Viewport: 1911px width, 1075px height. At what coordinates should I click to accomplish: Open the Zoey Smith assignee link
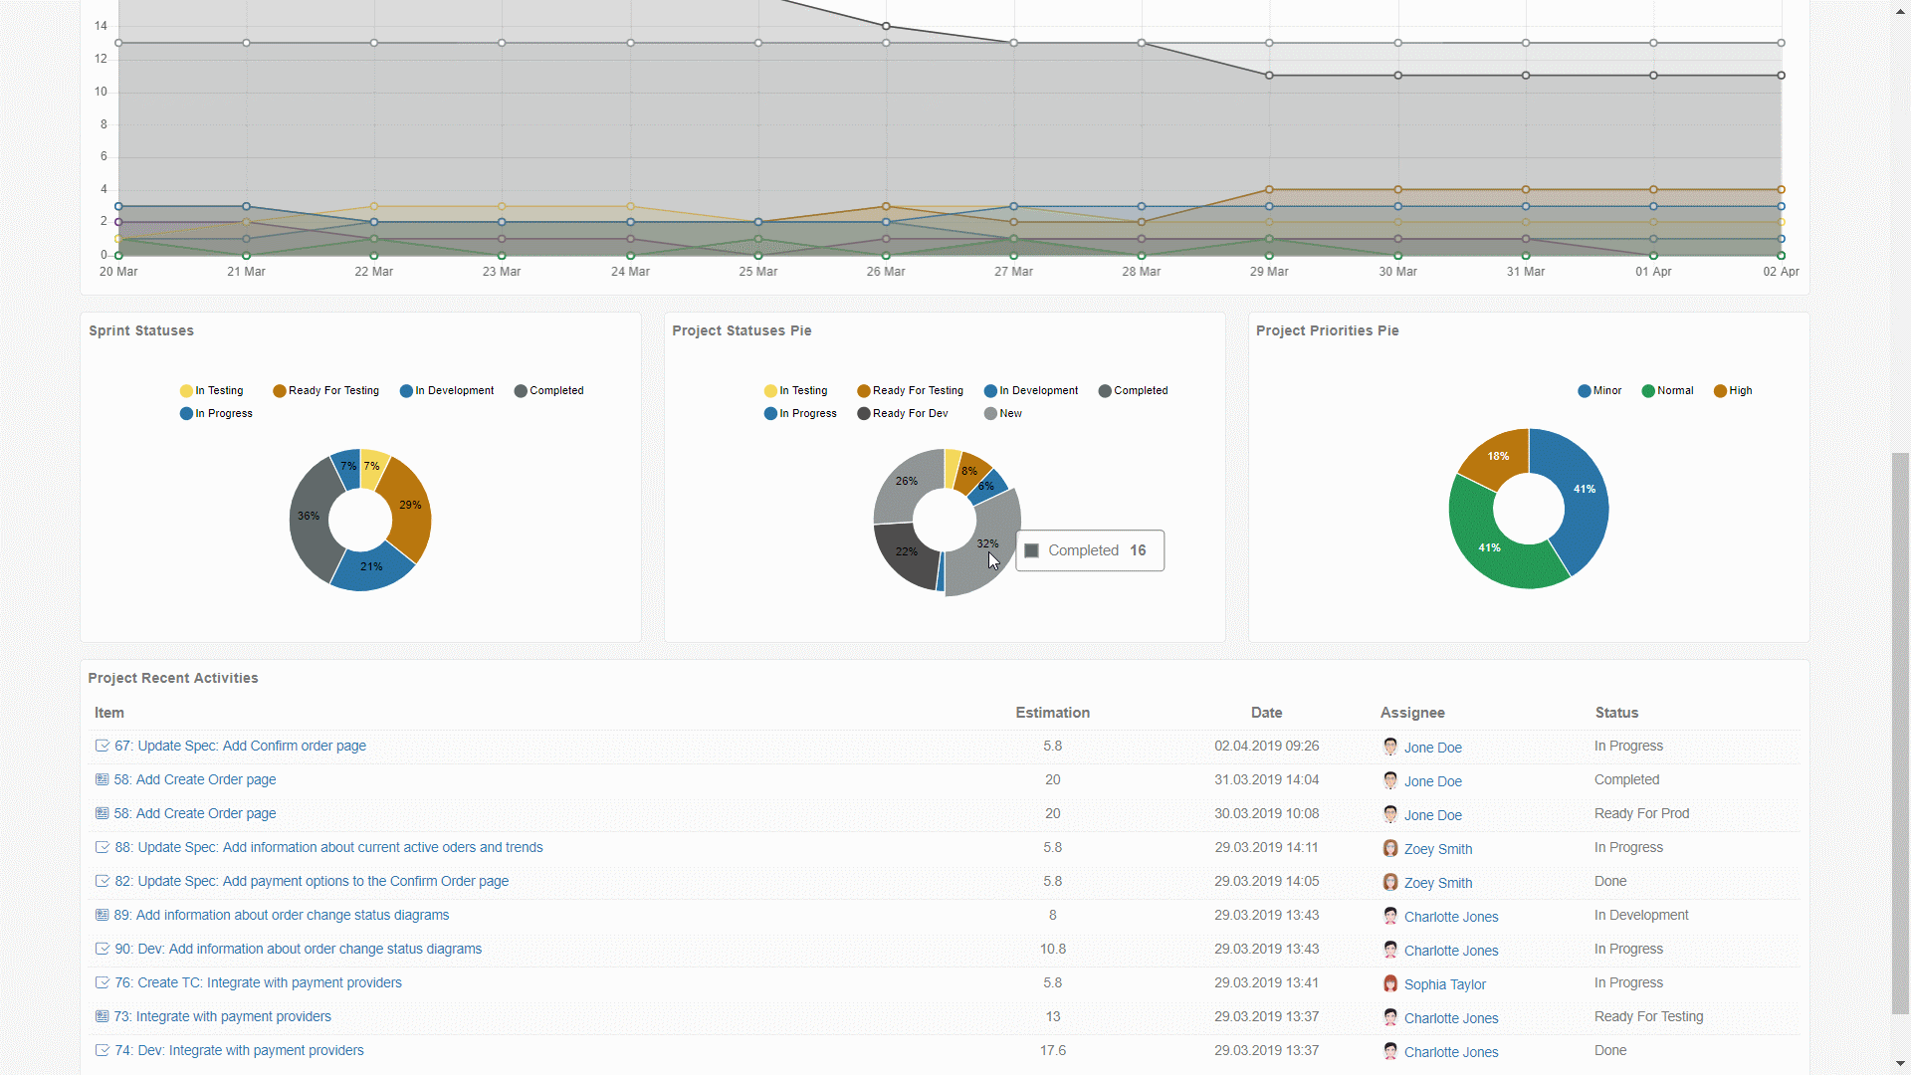(x=1437, y=849)
